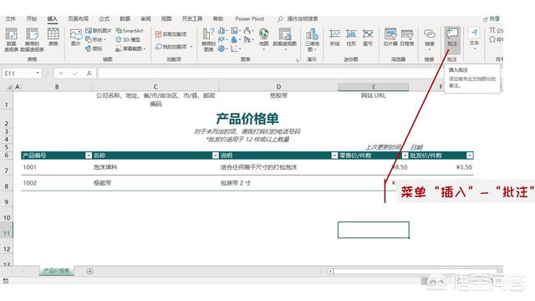Insert a Picture (图片) from file

[76, 38]
